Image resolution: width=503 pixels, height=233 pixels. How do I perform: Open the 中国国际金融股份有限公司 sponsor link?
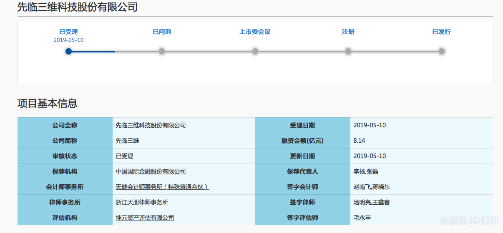(151, 171)
